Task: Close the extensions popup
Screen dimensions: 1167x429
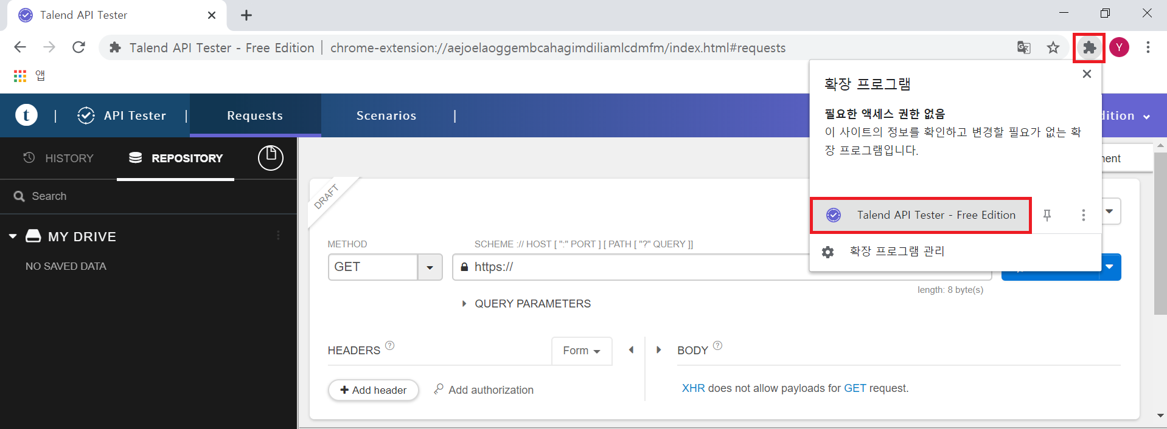Action: [x=1087, y=74]
